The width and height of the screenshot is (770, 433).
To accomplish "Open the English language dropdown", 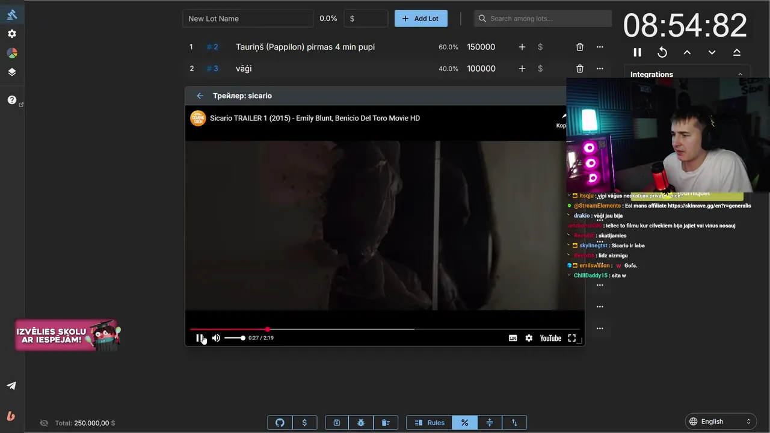I will [720, 422].
